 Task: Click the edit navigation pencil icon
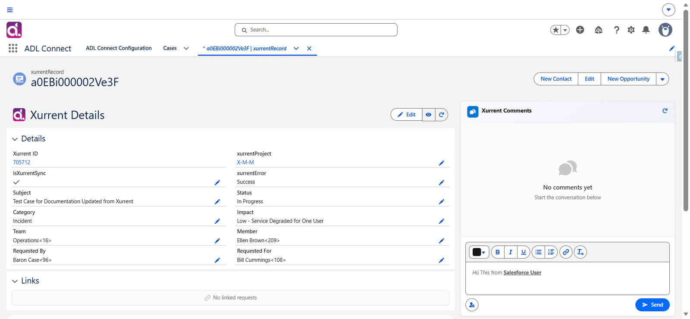coord(671,49)
